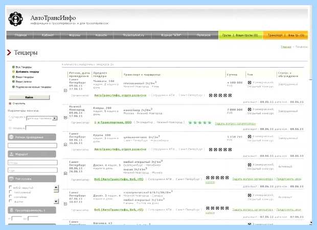Screen dimensions: 317x230
Task: Click the commercial type icon in first tender row
Action: coord(250,82)
